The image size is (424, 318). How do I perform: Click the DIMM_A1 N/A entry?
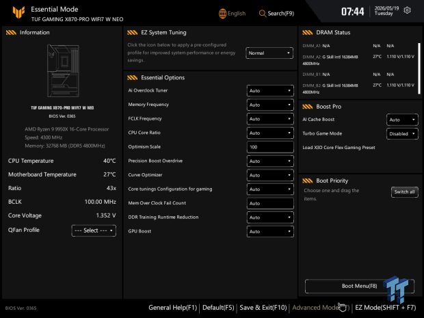[316, 46]
